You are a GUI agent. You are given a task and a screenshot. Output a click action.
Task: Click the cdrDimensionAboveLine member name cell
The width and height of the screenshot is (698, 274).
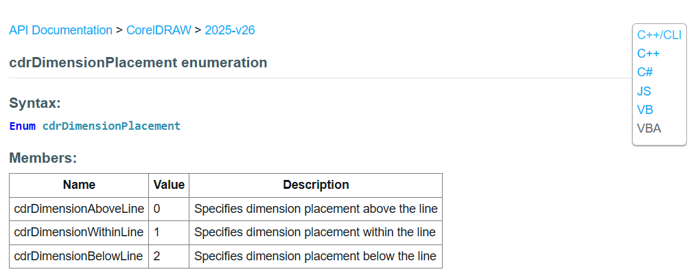click(79, 209)
